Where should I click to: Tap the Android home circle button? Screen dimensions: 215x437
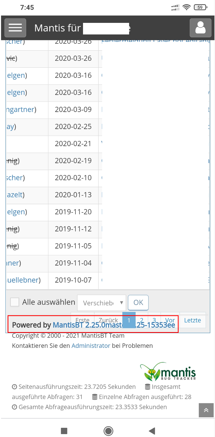click(108, 431)
